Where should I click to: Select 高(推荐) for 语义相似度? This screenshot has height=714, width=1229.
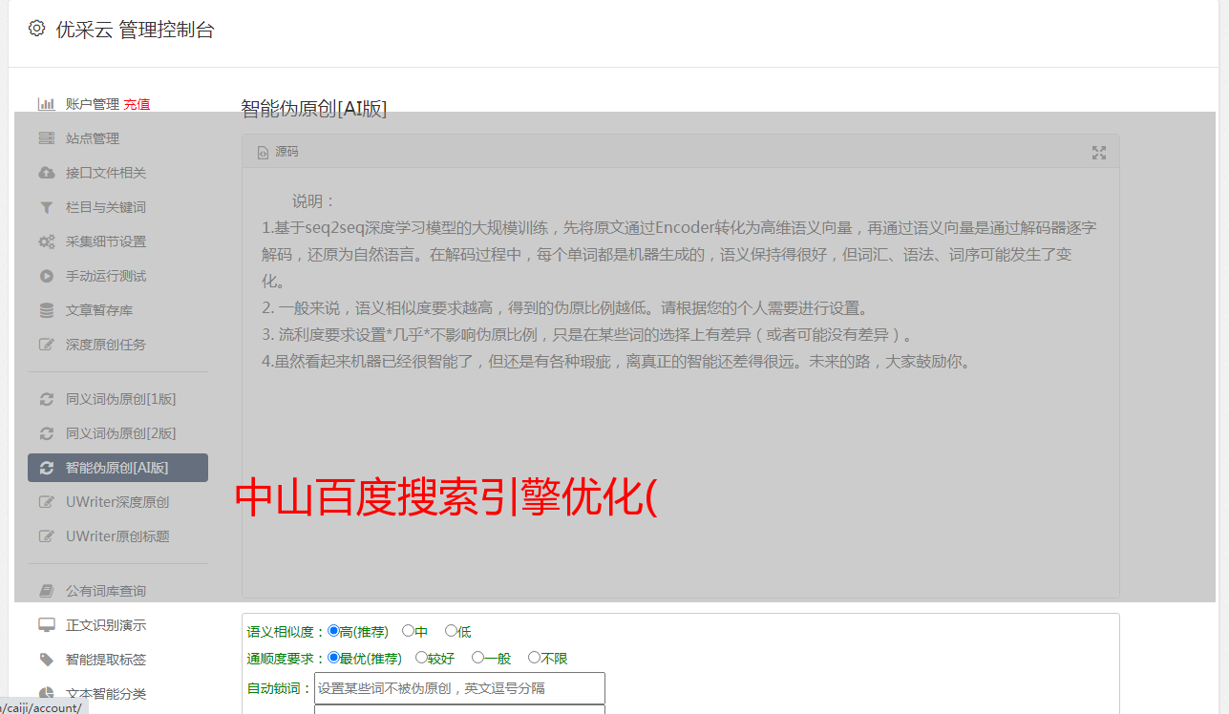(333, 631)
